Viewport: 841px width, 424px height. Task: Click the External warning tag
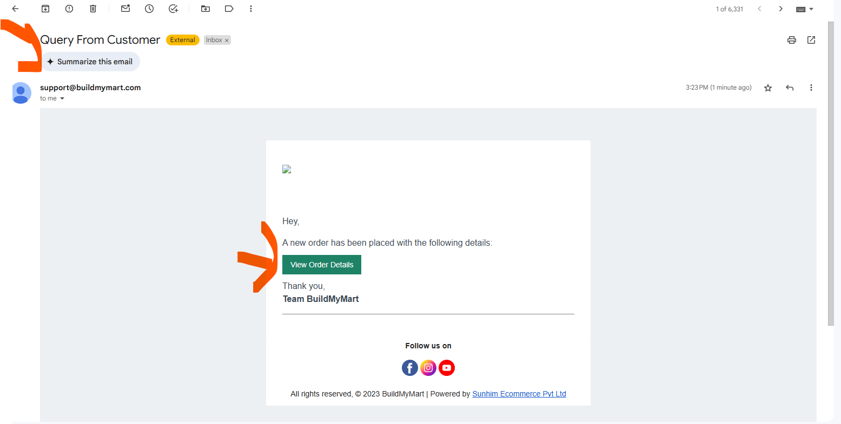183,40
